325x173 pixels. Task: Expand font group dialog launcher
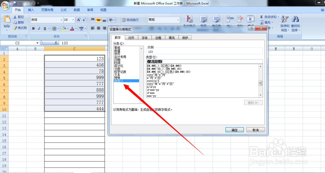[85, 36]
